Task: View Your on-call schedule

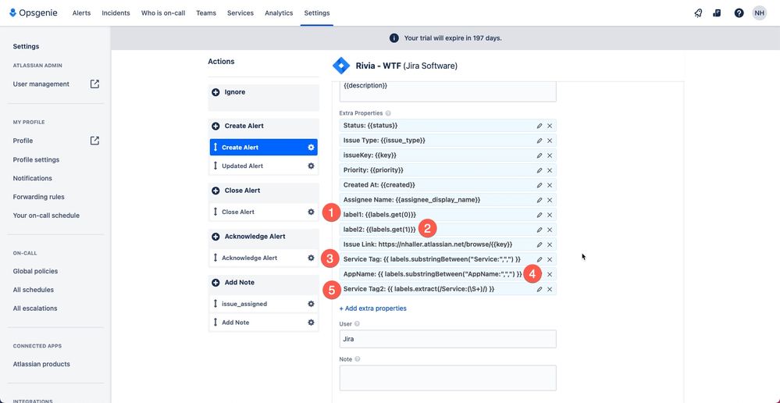Action: click(x=46, y=216)
